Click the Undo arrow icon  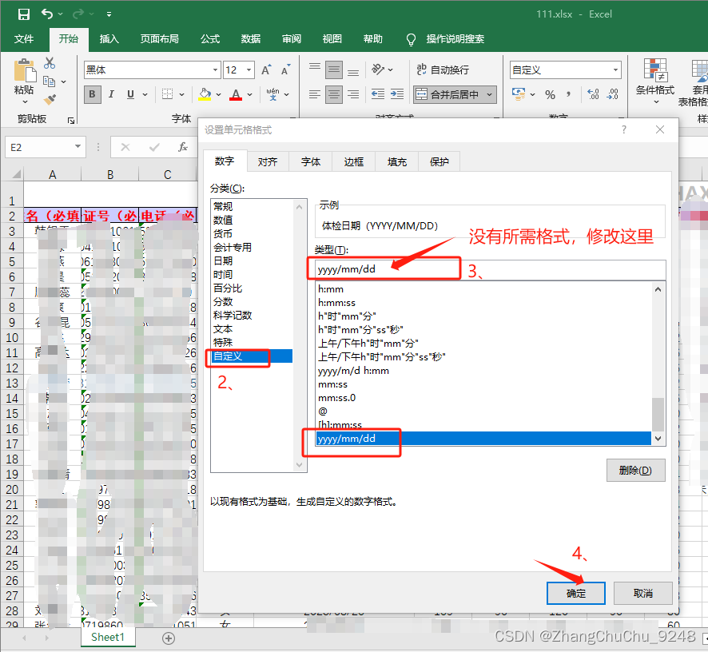tap(47, 14)
